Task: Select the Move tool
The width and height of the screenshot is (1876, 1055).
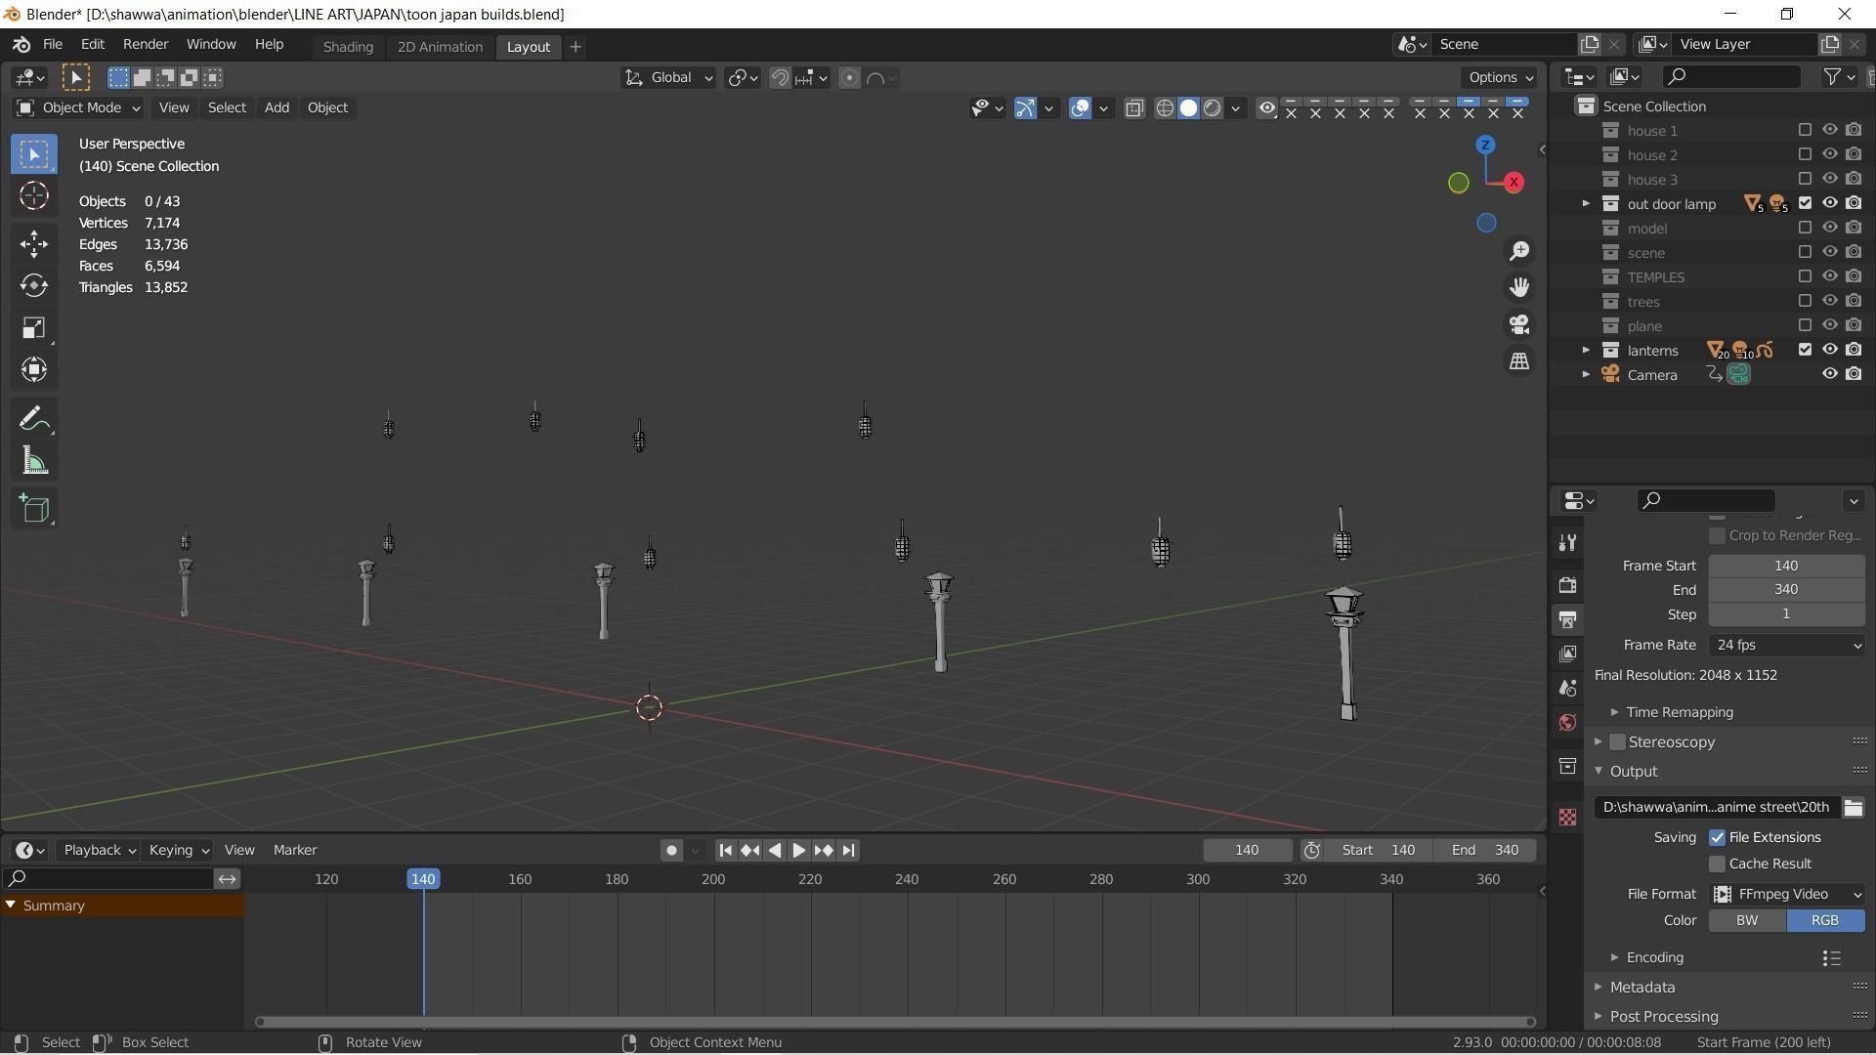Action: click(34, 243)
